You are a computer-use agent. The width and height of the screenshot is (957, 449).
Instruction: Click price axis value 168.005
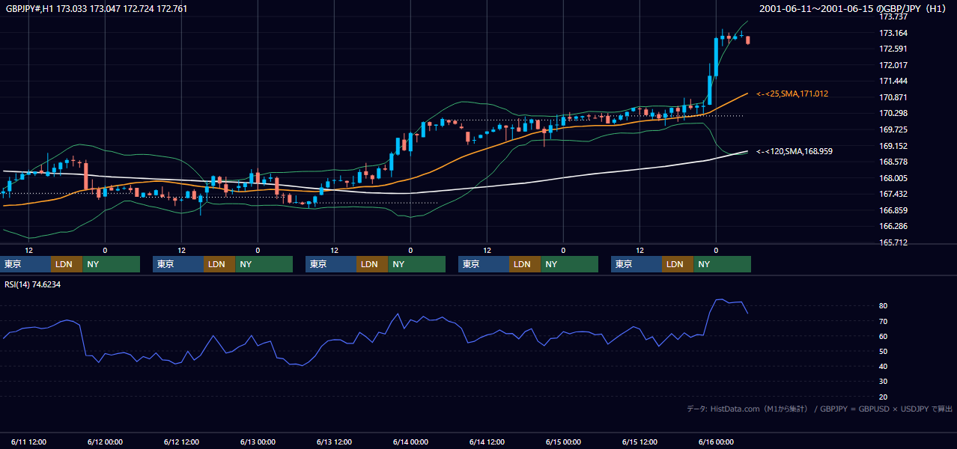[893, 178]
